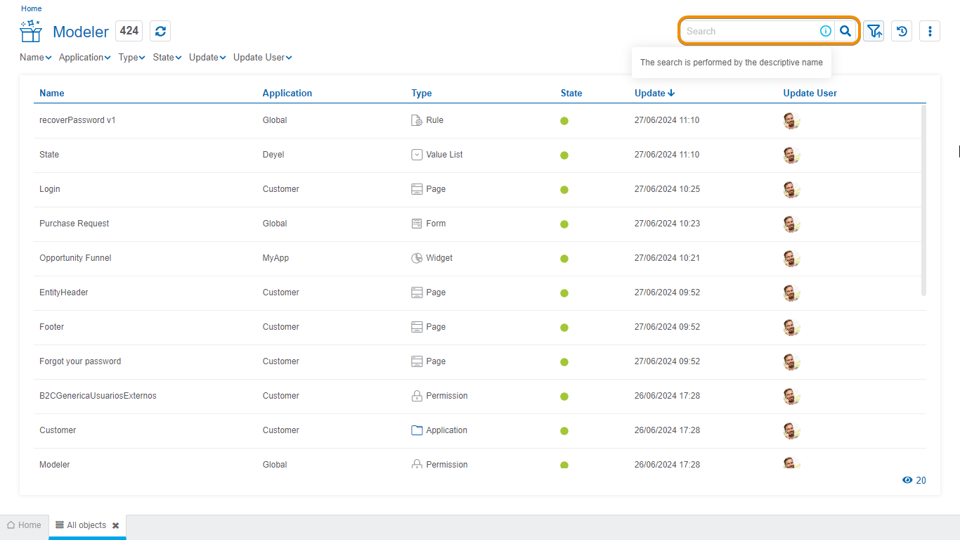960x540 pixels.
Task: Click the search info icon
Action: point(826,31)
